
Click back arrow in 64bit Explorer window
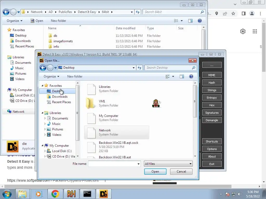[6, 12]
